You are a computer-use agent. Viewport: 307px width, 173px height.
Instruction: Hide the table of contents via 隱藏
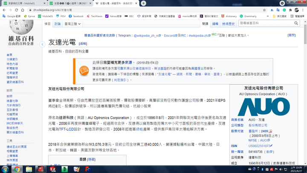coord(91,159)
